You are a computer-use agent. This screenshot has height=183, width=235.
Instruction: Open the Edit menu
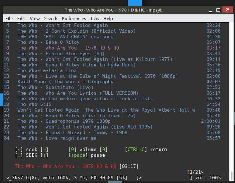pos(21,19)
